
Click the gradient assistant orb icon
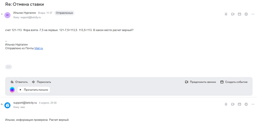[x=12, y=90]
